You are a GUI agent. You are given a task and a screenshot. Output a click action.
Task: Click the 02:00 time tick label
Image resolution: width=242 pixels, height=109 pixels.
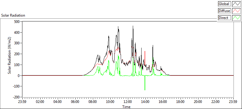click(40, 102)
